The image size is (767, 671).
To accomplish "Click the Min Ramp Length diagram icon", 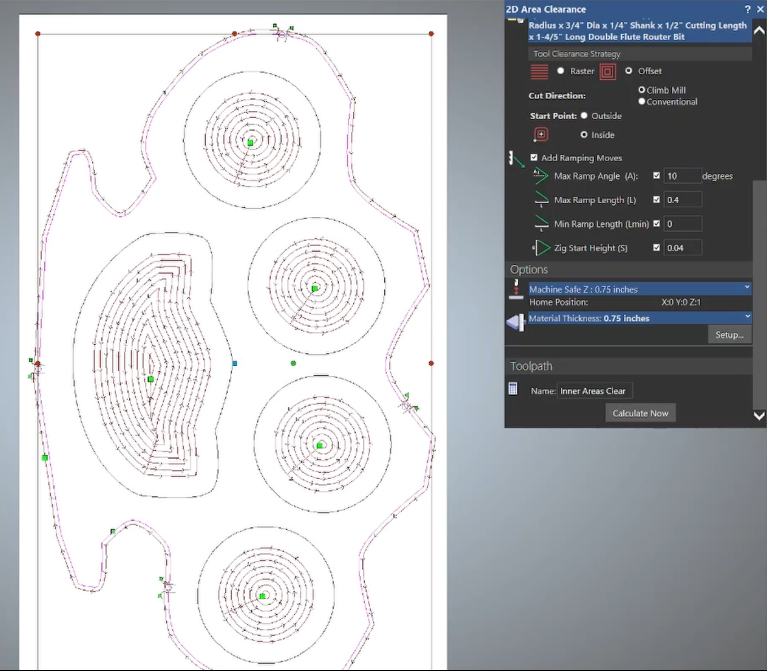I will 541,224.
